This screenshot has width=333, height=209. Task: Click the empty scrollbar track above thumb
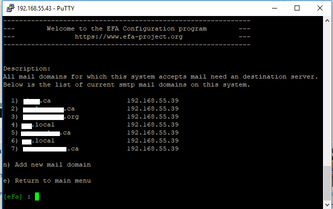[x=327, y=94]
